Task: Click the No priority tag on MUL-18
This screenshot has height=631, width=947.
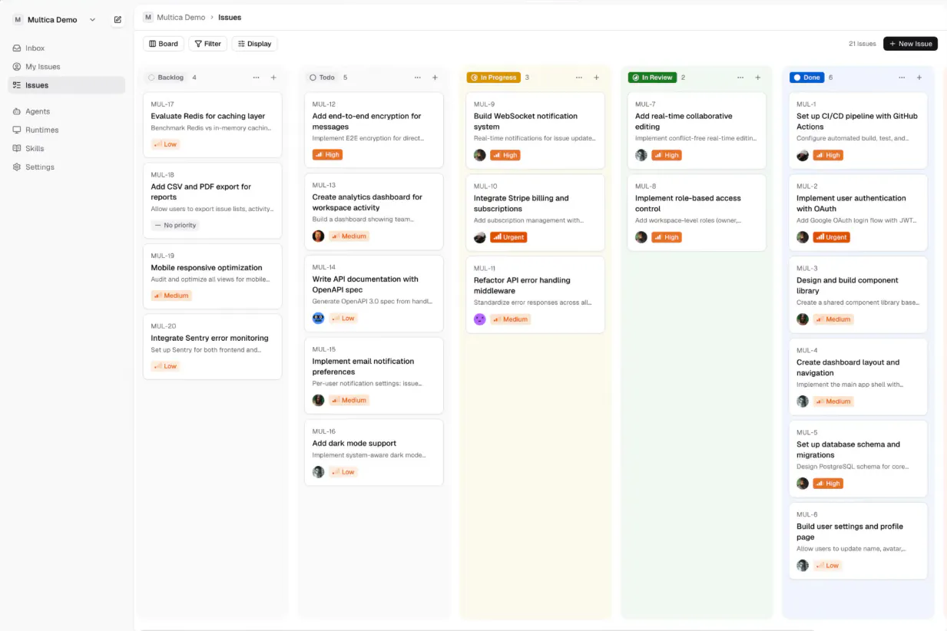Action: [175, 226]
